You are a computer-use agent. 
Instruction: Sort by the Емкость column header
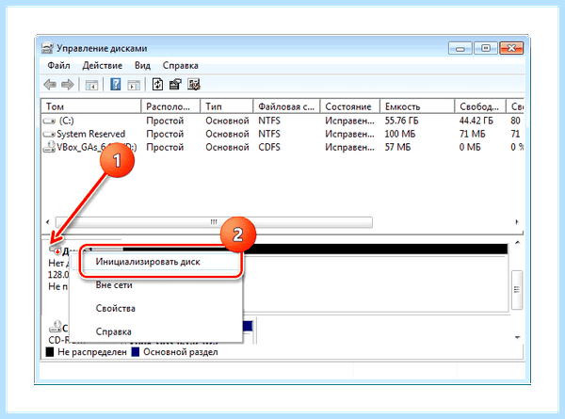point(417,106)
